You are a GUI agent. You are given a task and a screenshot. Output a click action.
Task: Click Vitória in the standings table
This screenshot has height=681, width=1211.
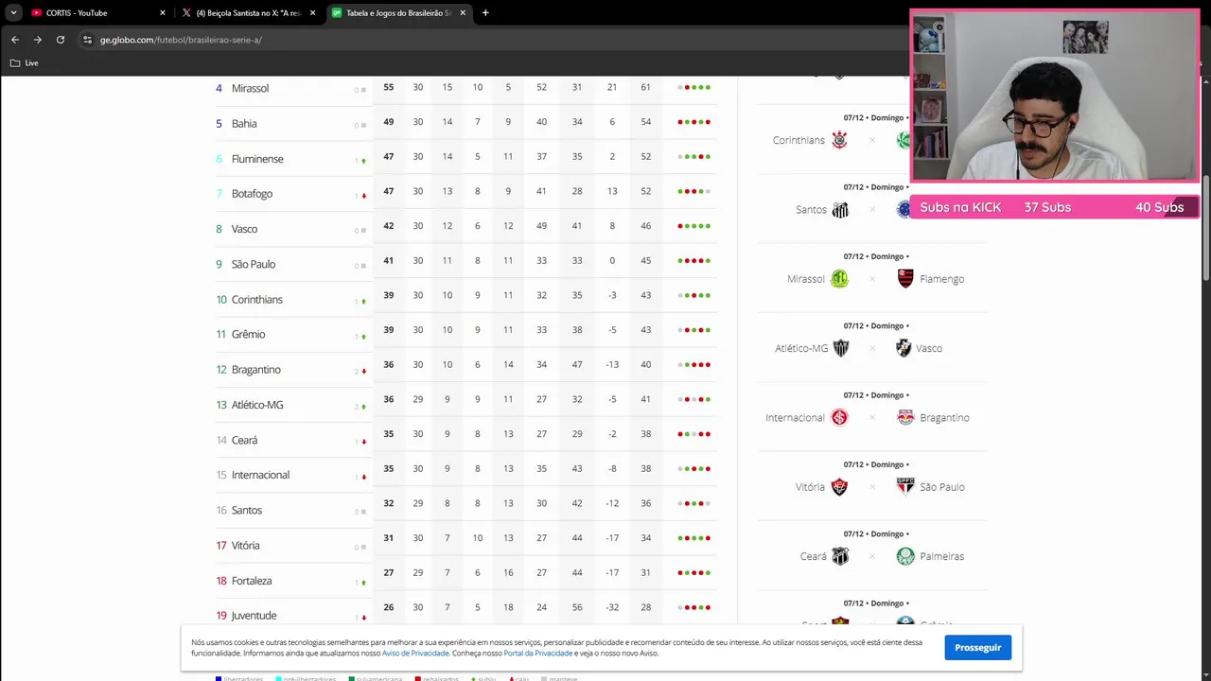(x=245, y=546)
